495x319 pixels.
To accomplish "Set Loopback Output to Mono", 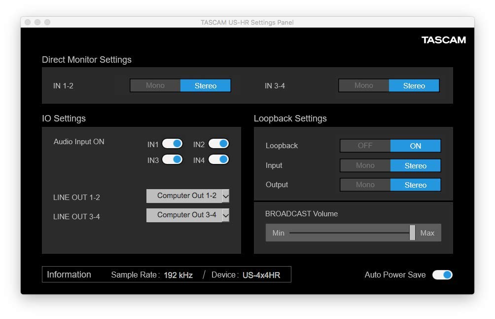I will (365, 185).
